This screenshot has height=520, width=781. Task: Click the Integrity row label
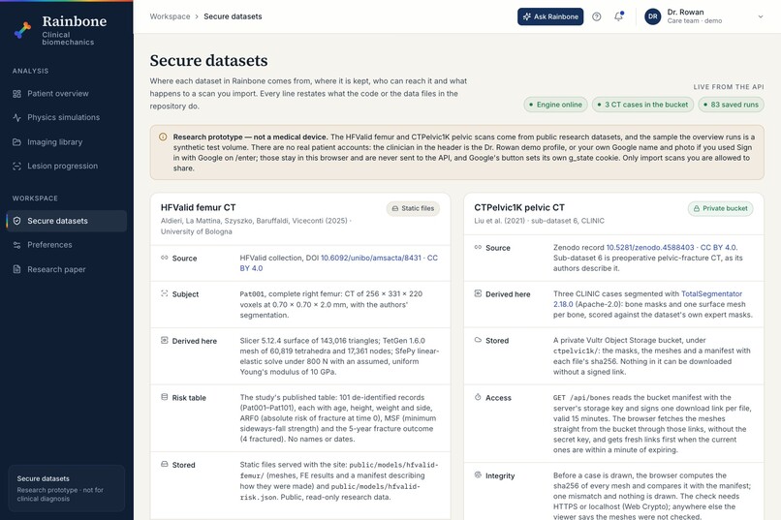500,475
